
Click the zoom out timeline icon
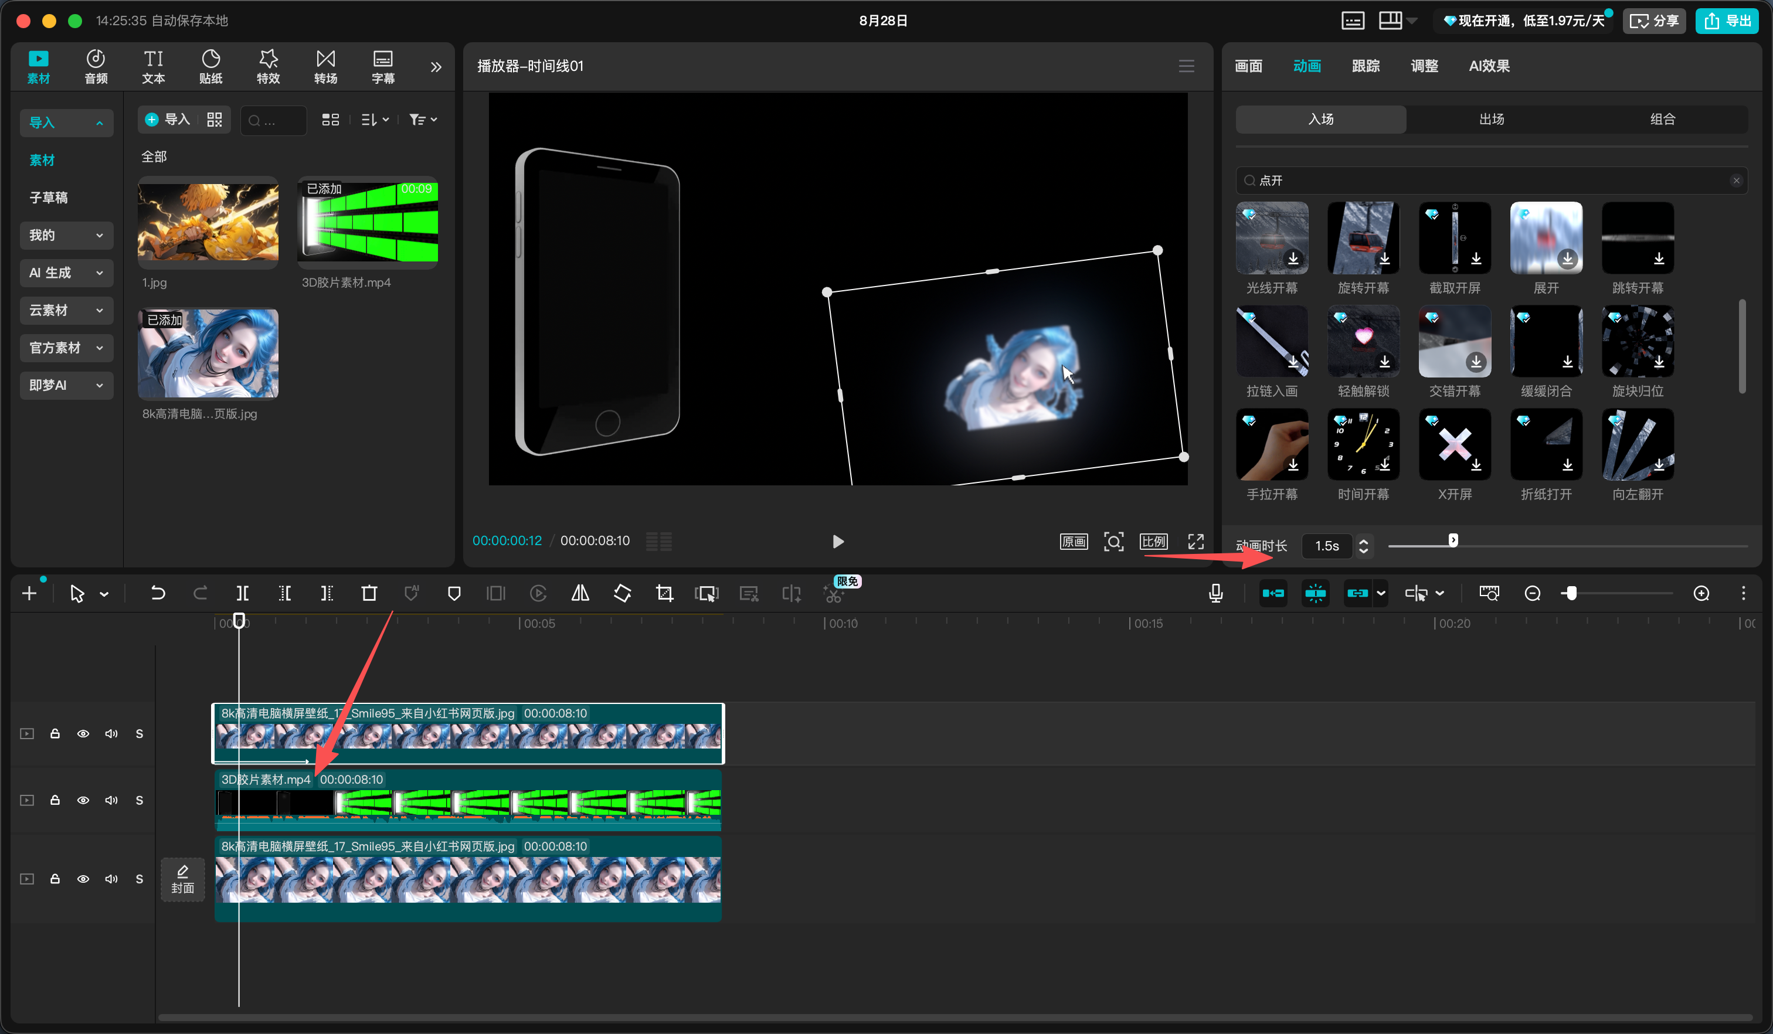[x=1533, y=594]
